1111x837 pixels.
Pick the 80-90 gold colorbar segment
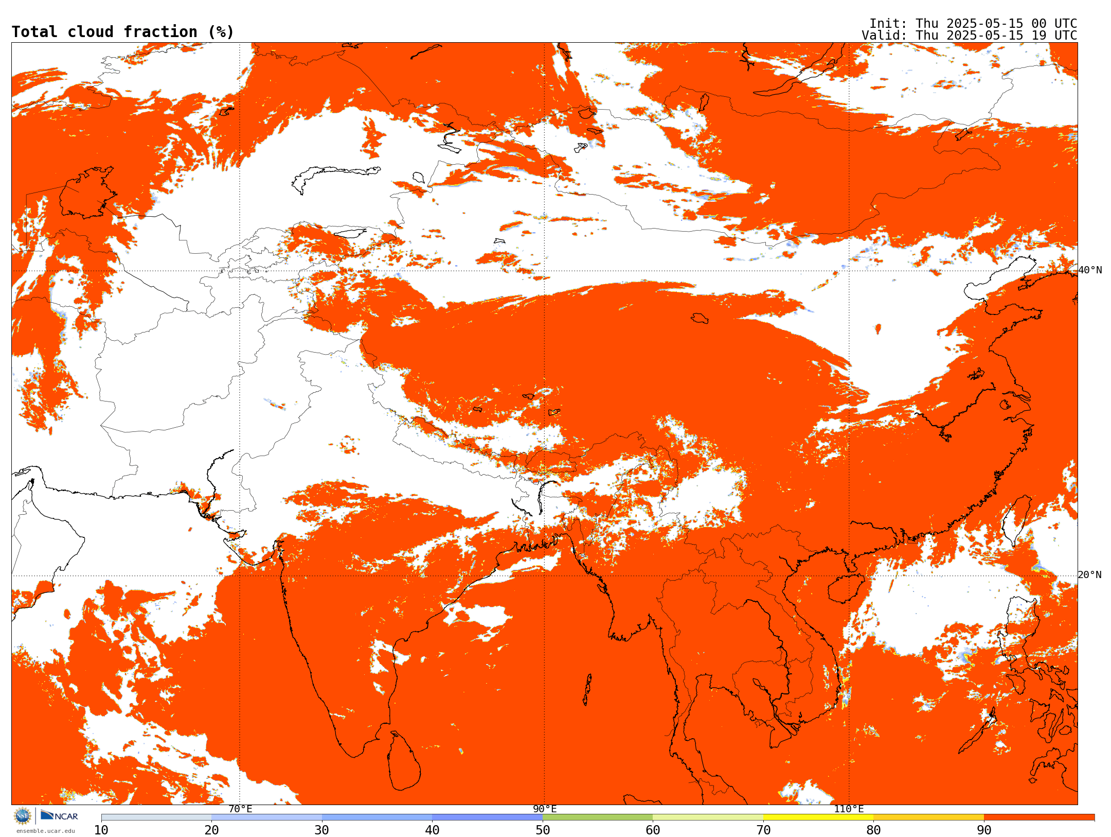[x=928, y=817]
